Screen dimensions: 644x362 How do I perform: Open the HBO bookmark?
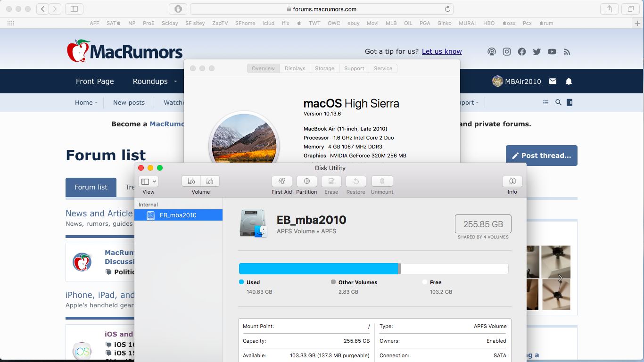(x=489, y=23)
